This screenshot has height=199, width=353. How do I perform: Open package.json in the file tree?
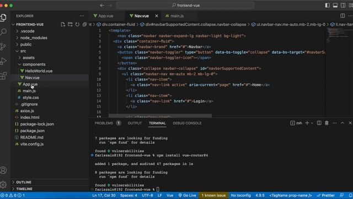pos(32,130)
